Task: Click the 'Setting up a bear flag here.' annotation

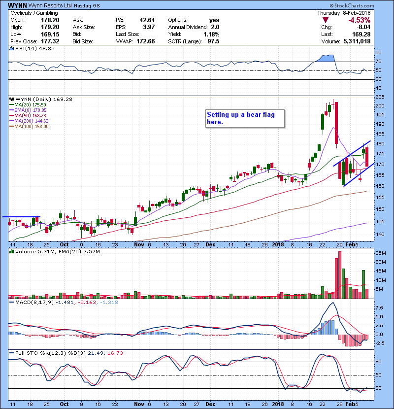Action: coord(245,118)
